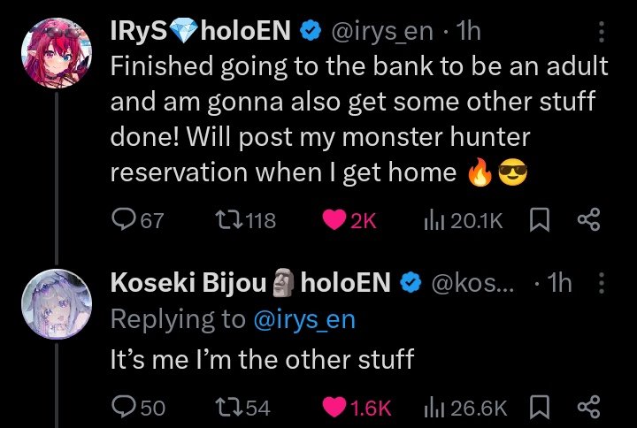Open Koseki Bijou's profile avatar
Image resolution: width=637 pixels, height=428 pixels.
click(55, 303)
